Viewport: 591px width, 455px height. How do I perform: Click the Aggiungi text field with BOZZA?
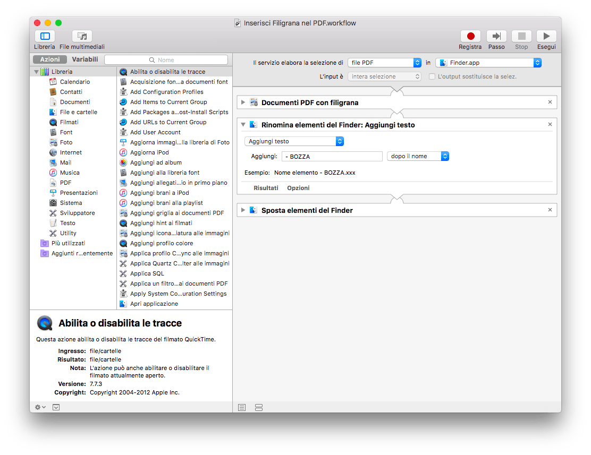(332, 156)
